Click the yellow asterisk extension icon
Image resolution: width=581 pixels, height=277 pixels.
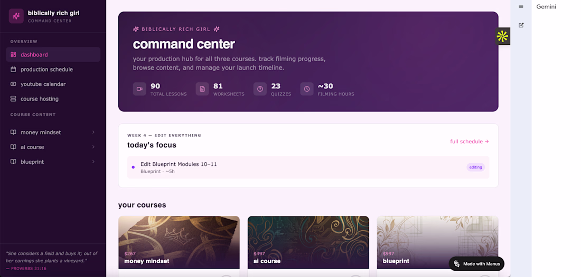[502, 36]
